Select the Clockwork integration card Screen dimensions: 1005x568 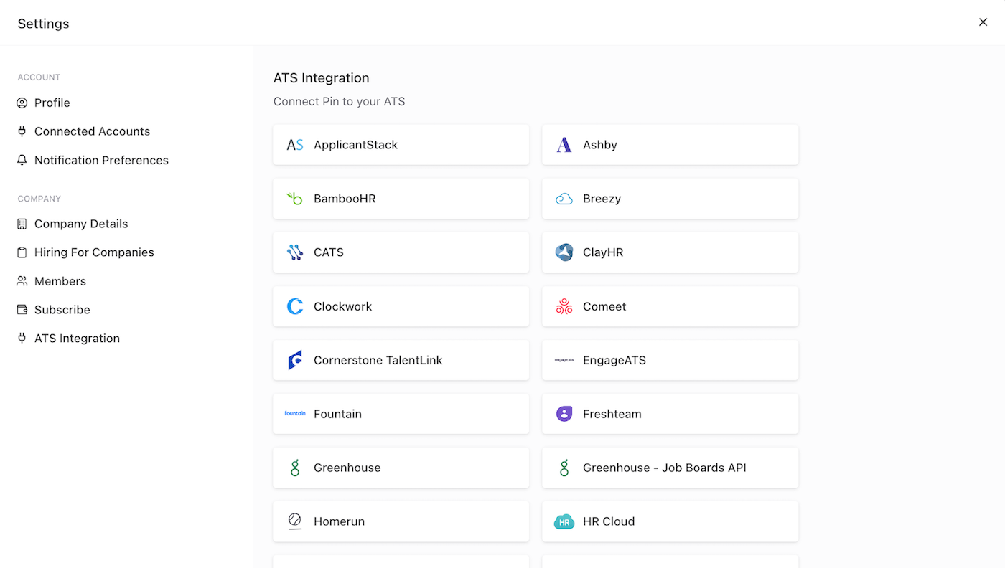[x=401, y=306]
